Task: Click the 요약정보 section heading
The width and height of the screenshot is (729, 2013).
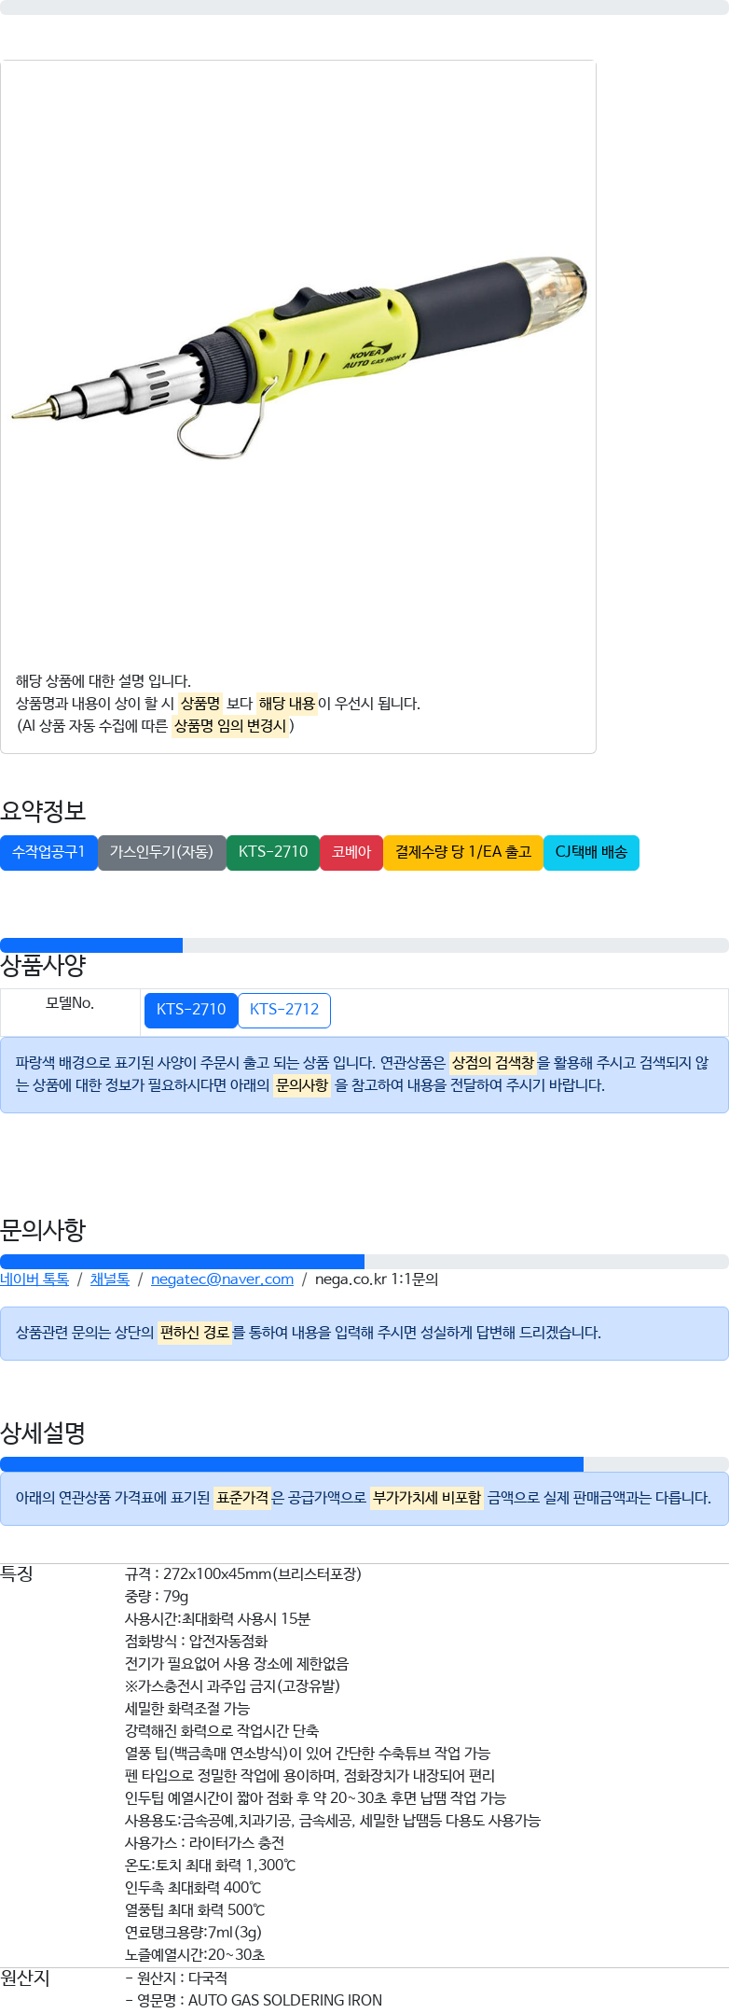Action: pyautogui.click(x=43, y=810)
